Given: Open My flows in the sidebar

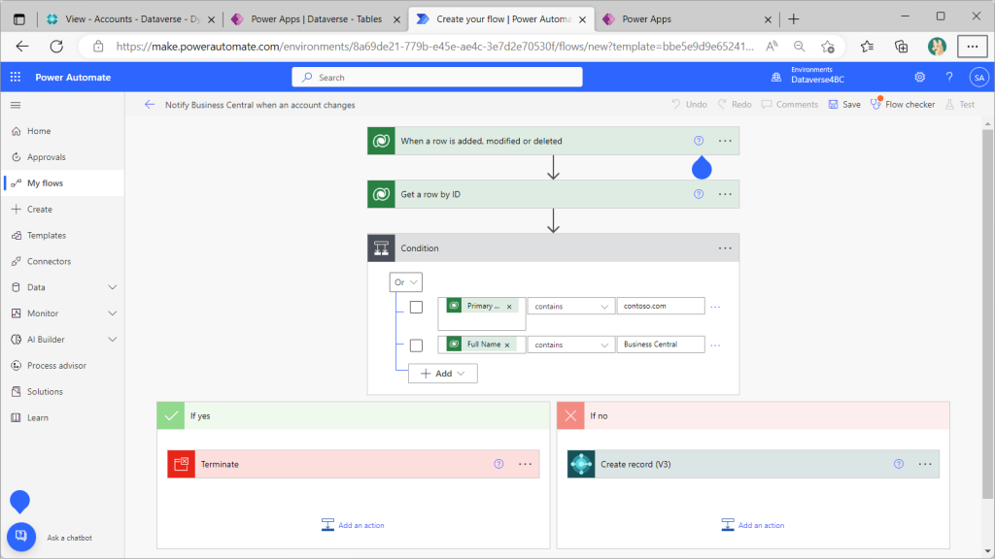Looking at the screenshot, I should [62, 183].
